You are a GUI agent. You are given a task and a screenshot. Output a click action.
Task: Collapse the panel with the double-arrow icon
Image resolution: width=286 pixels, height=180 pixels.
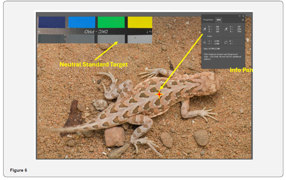[x=240, y=16]
